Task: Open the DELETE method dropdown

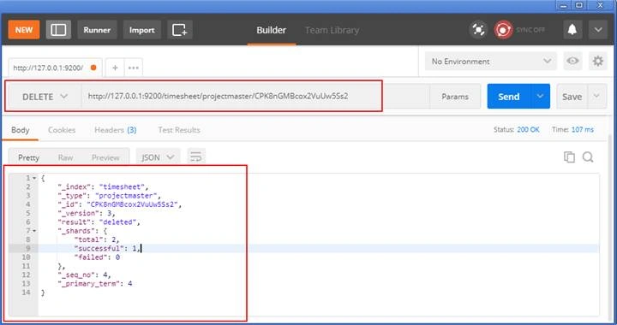Action: [x=45, y=97]
